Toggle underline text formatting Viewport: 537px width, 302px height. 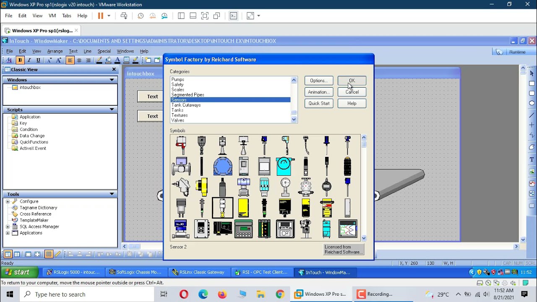(38, 60)
